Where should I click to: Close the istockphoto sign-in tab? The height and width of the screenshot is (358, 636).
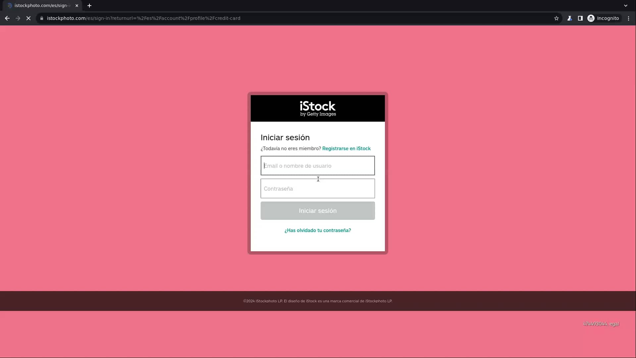point(77,6)
